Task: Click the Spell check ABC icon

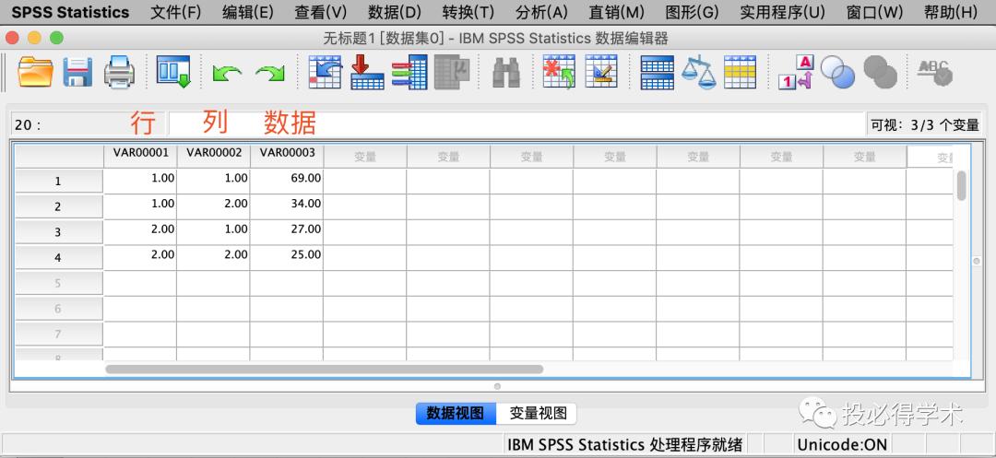Action: pyautogui.click(x=934, y=72)
